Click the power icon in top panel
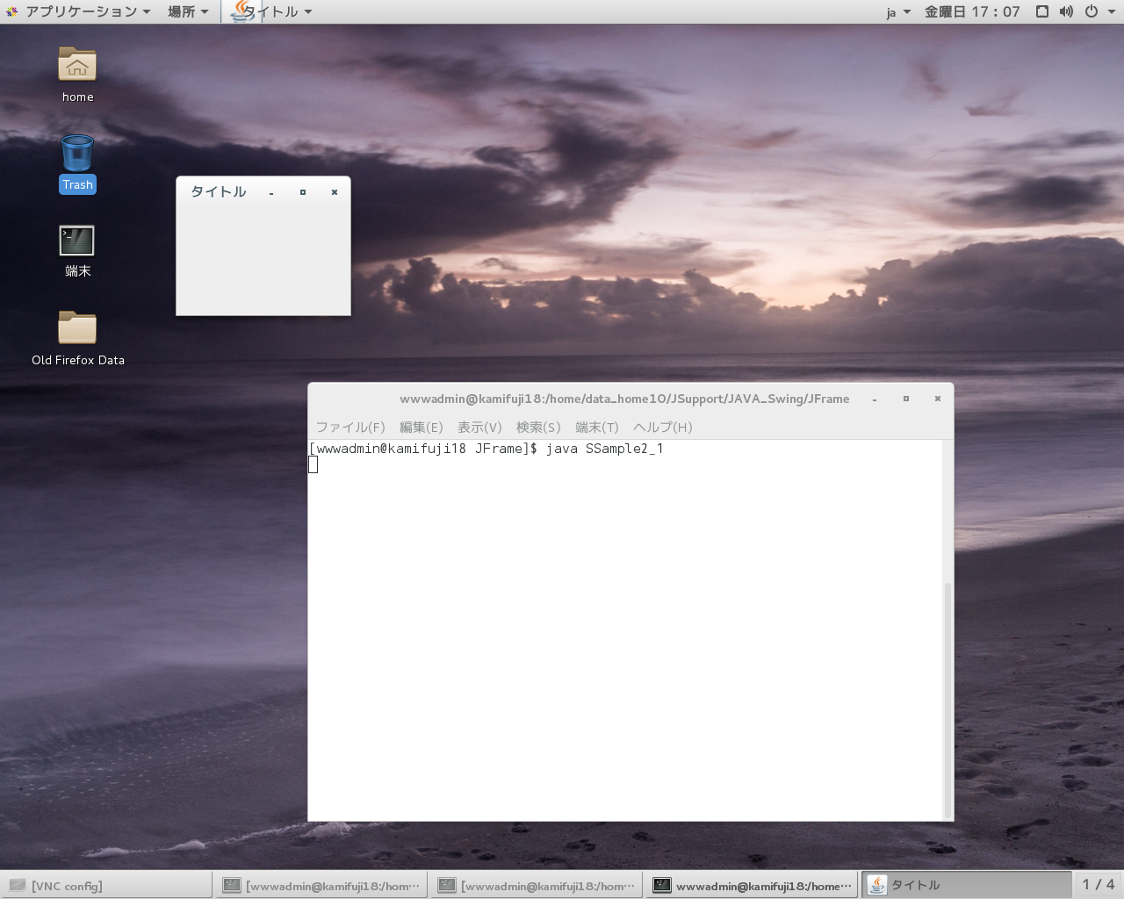Screen dimensions: 1124x899 tap(1092, 11)
